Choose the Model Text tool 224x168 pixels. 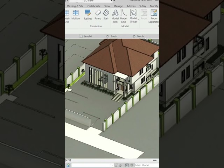pyautogui.click(x=115, y=16)
